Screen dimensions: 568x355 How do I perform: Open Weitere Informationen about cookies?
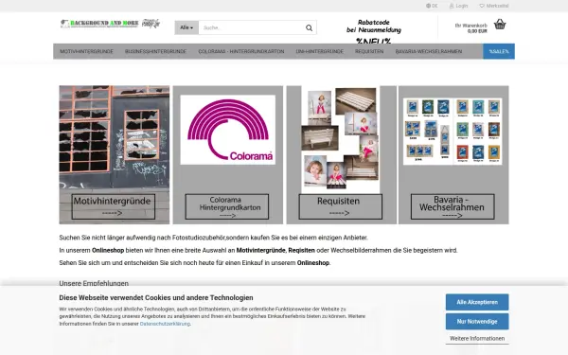pos(477,338)
